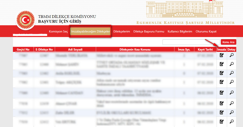The image size is (243, 127).
Task: Click the Detay column header
Action: (231, 49)
